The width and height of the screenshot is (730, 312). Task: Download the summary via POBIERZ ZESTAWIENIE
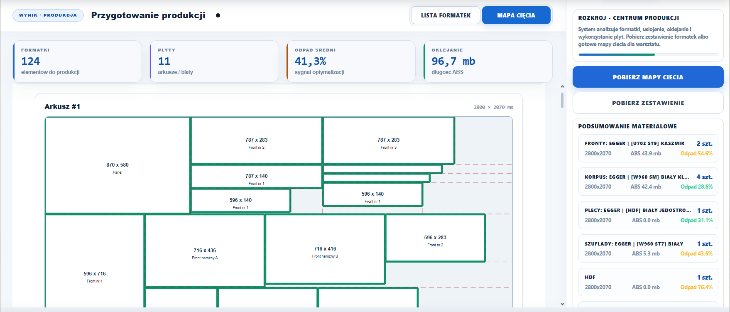pyautogui.click(x=648, y=103)
